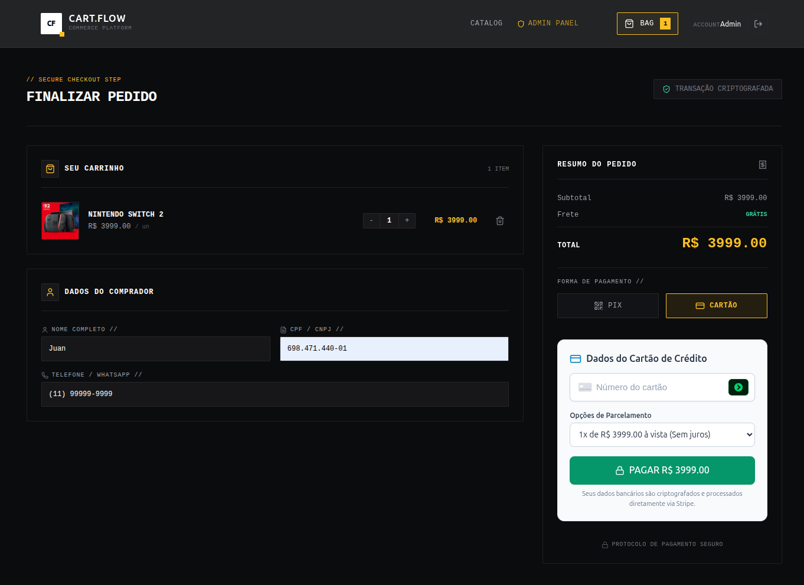Screen dimensions: 804x585
Task: Click the Transação Criptografada badge
Action: tap(718, 89)
